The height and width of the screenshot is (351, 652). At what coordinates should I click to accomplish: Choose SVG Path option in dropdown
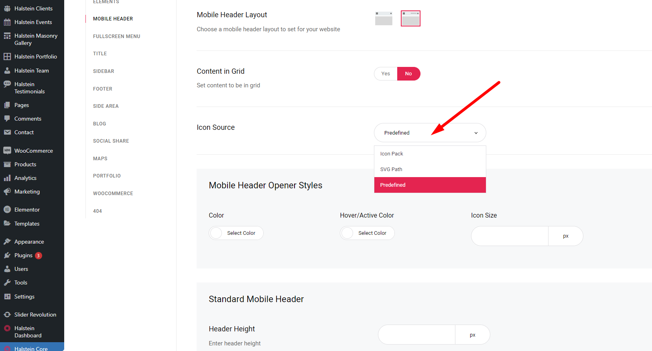coord(430,169)
